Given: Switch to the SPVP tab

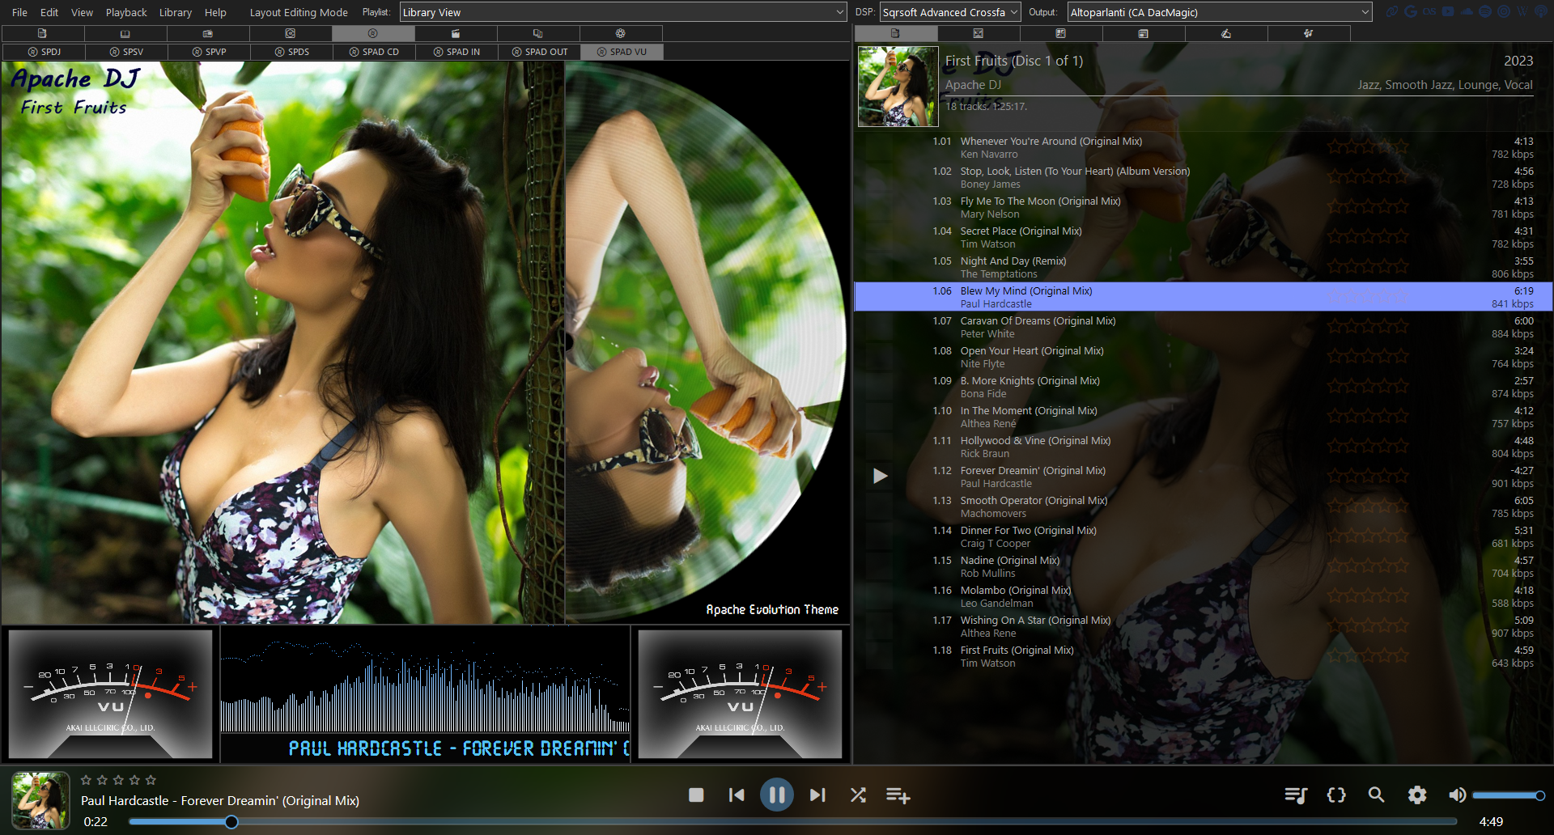Looking at the screenshot, I should pos(209,52).
